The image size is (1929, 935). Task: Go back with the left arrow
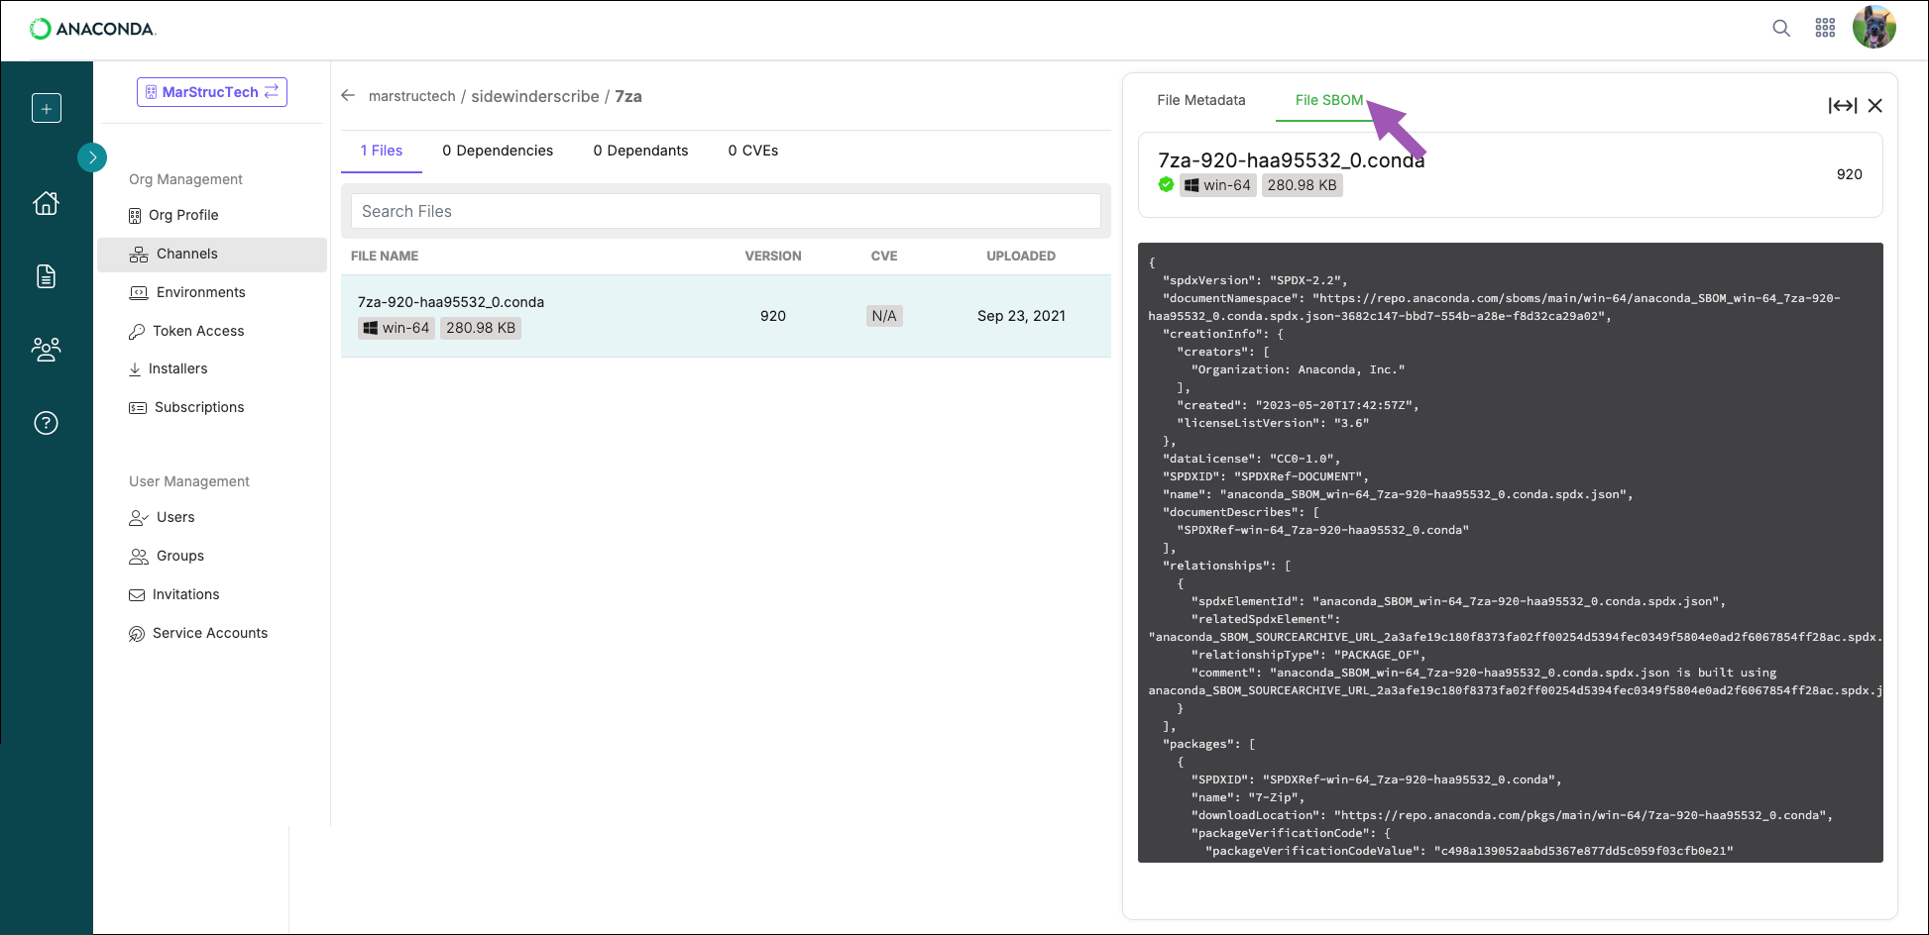pos(348,96)
